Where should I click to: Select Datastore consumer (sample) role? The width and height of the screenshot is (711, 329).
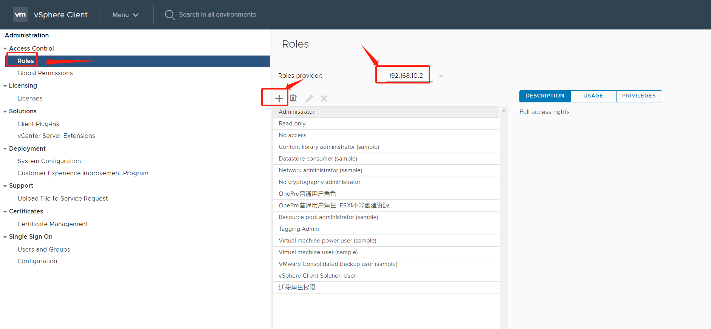pyautogui.click(x=386, y=159)
